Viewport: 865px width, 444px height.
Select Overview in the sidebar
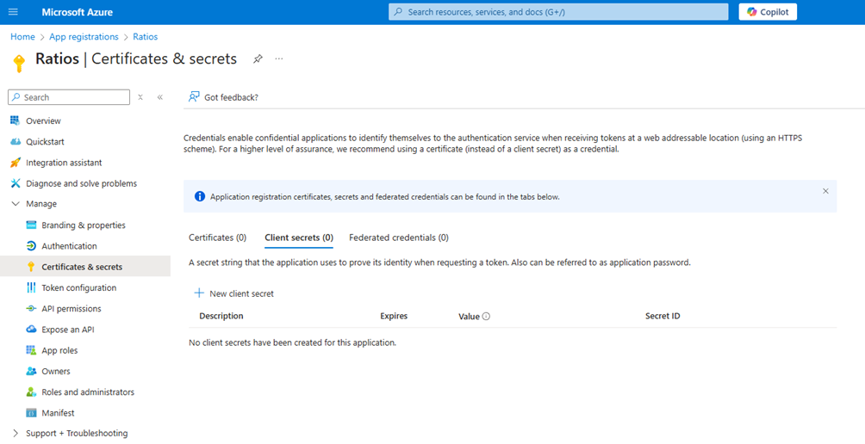[43, 121]
